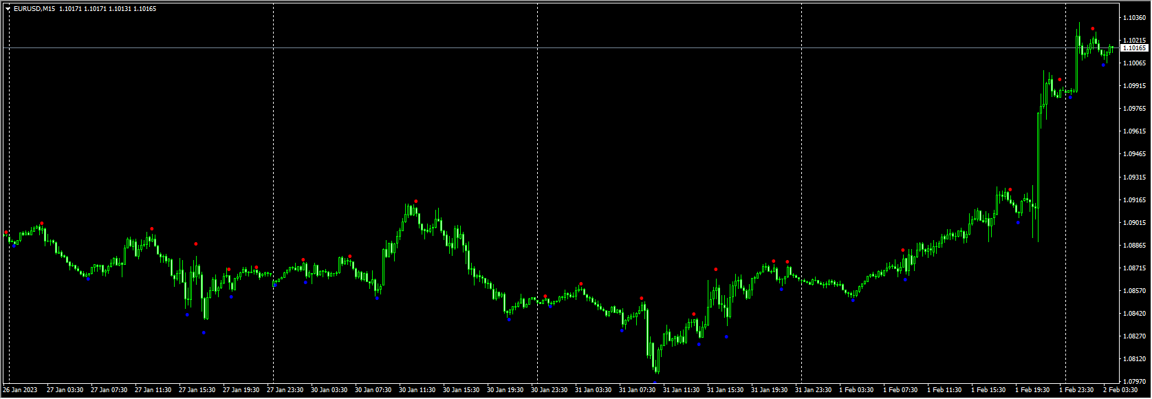Click the 27 Jan 15:30 time label
This screenshot has width=1152, height=399.
pos(197,390)
